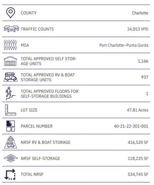The image size is (154, 185).
Task: Select the parcel number 40-21-22-301-001
Action: point(131,126)
